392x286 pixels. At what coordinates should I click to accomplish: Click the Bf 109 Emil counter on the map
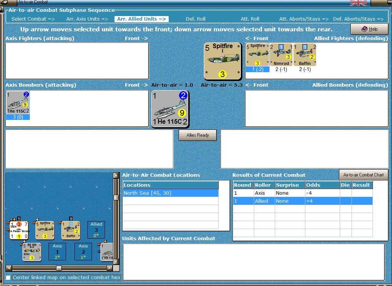tap(32, 252)
